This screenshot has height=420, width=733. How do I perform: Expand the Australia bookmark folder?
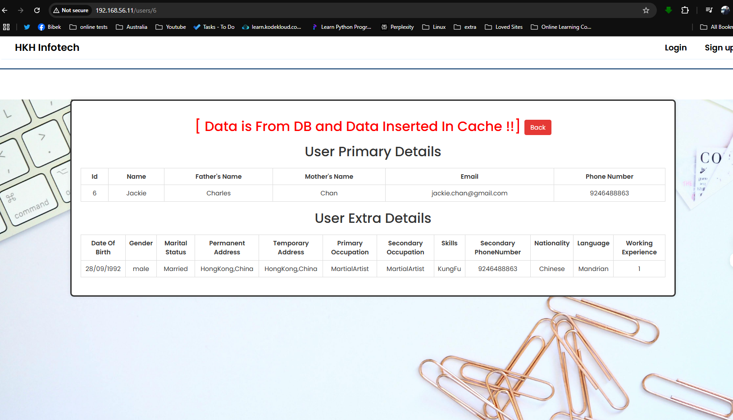click(132, 27)
